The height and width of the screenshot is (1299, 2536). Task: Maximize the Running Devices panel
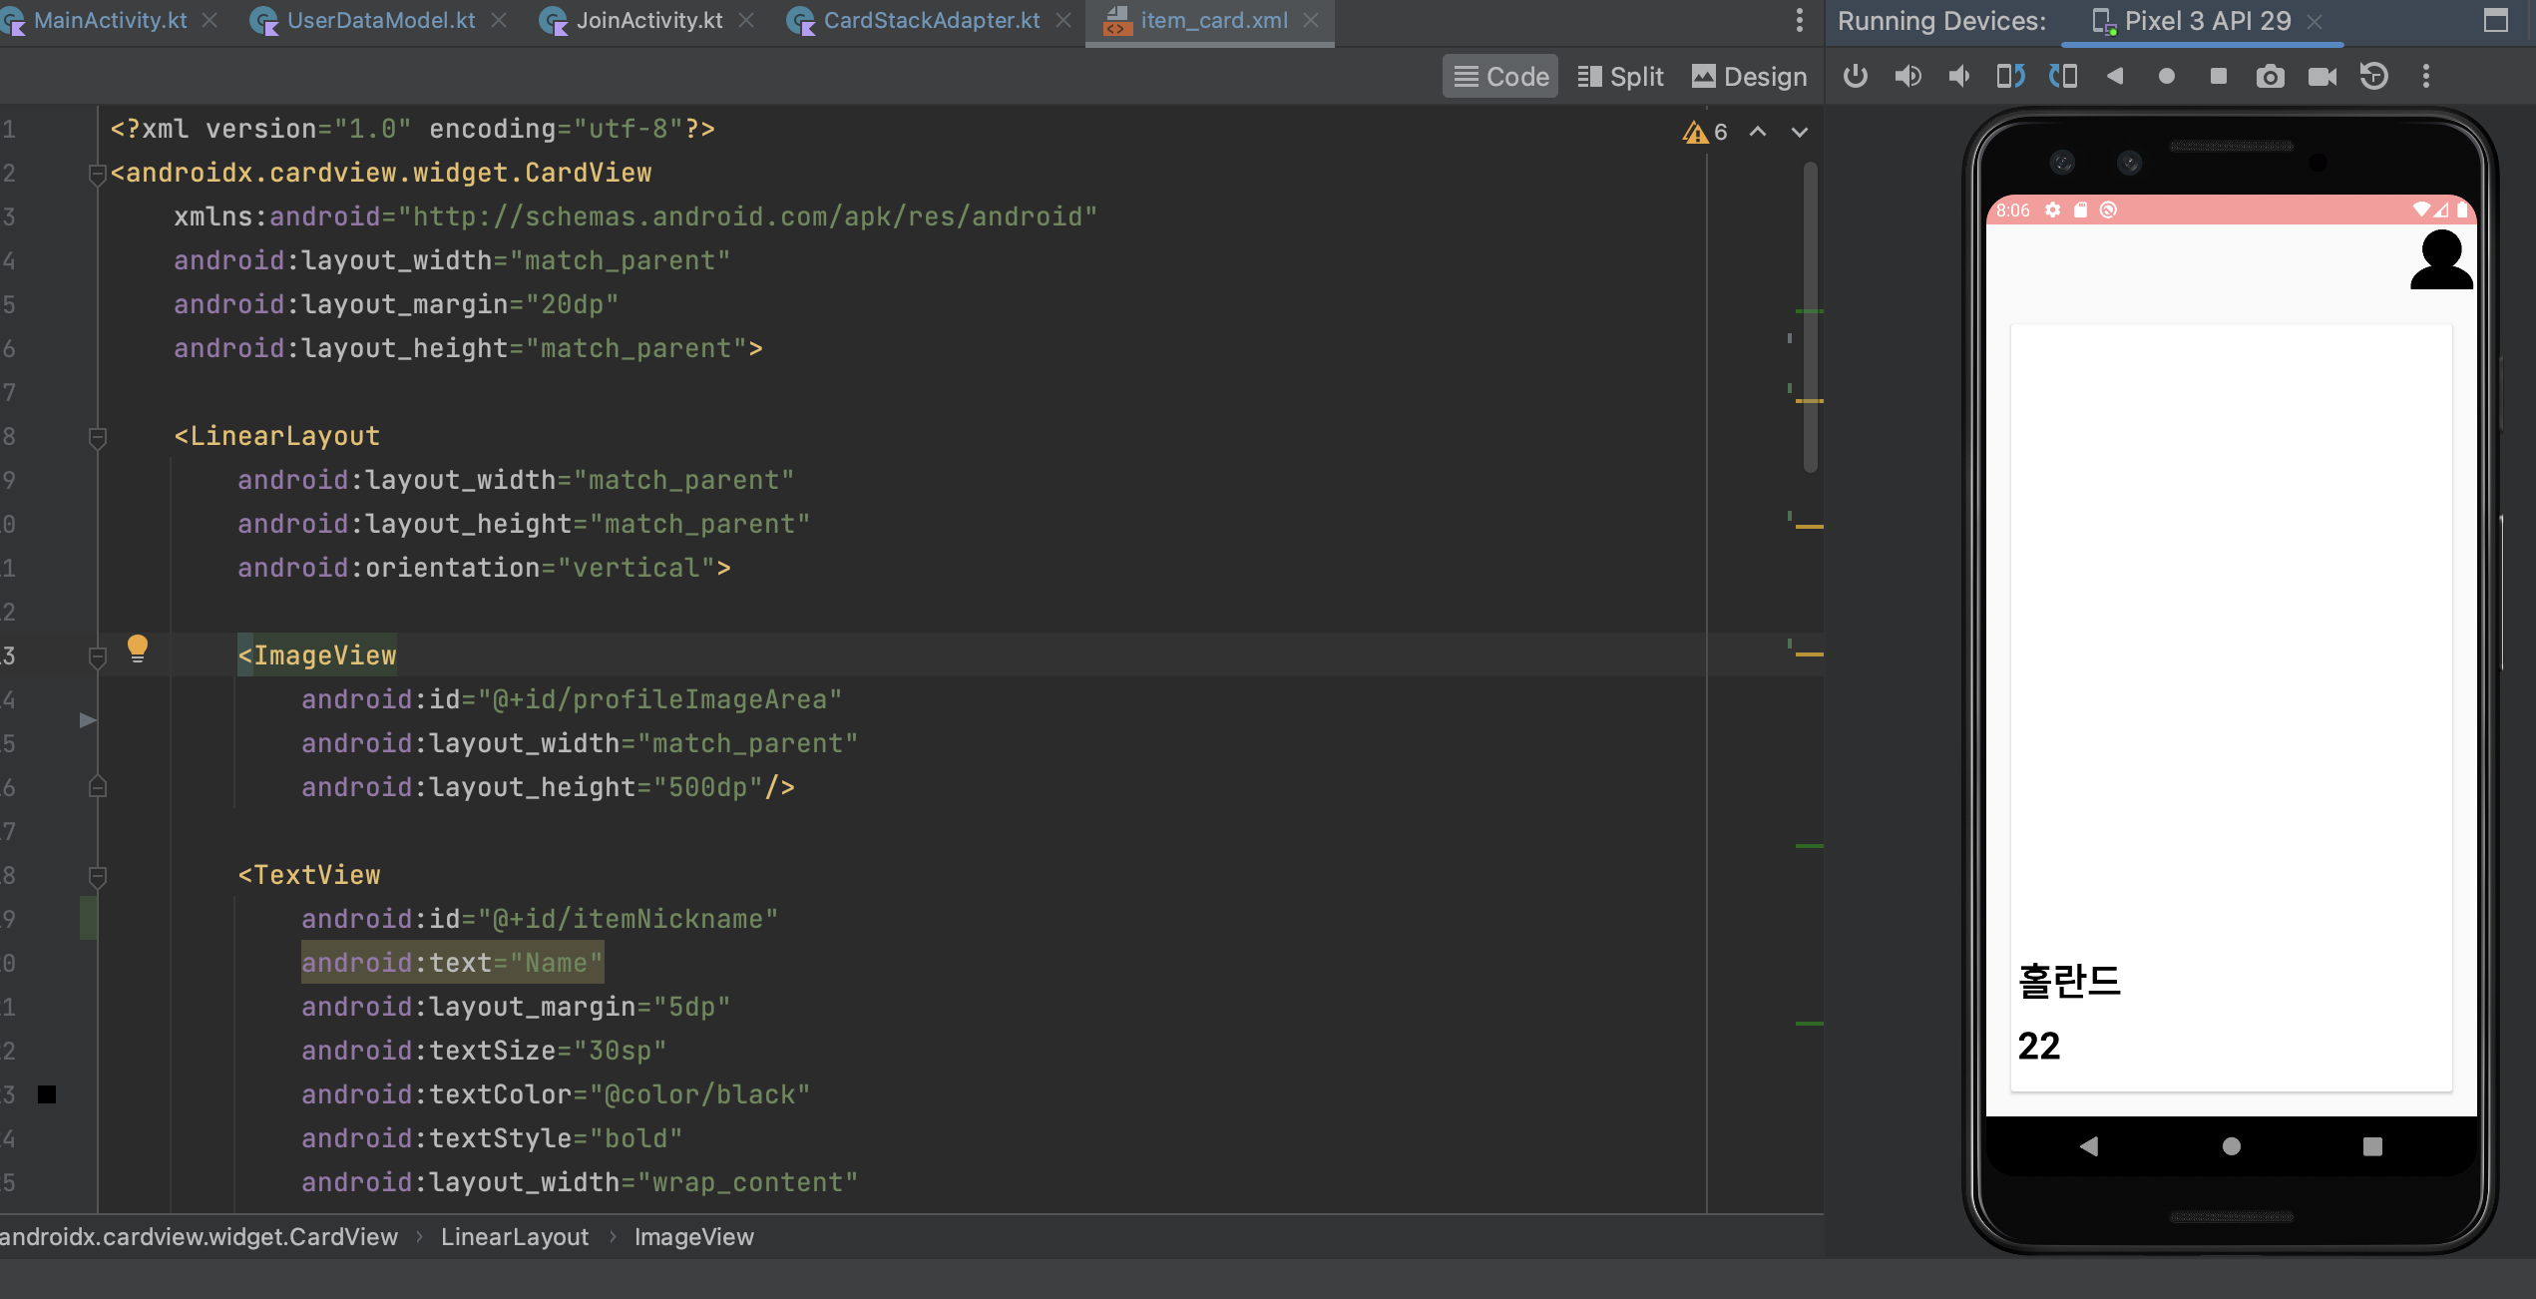(2495, 20)
